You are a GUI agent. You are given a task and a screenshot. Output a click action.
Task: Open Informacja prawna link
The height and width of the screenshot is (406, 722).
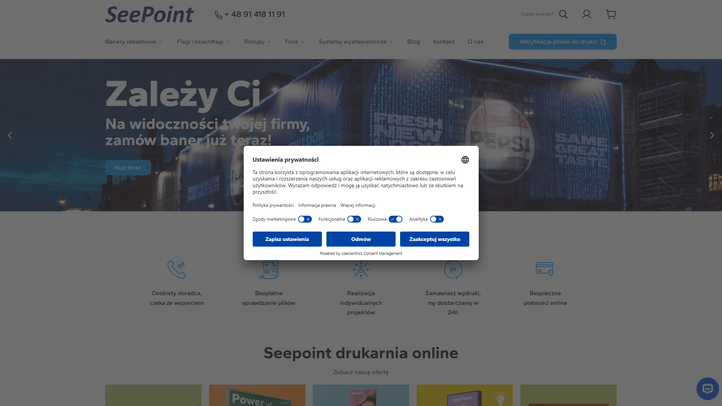(x=317, y=205)
